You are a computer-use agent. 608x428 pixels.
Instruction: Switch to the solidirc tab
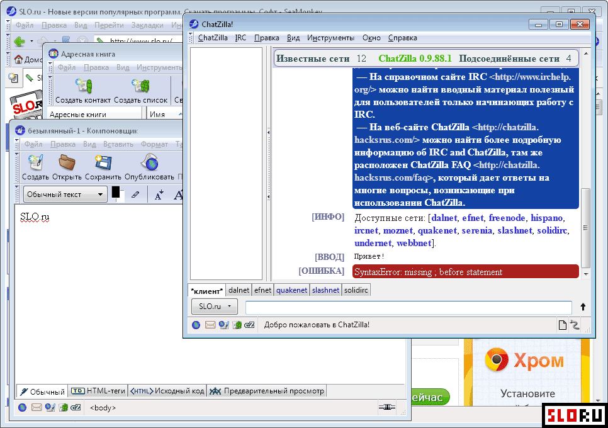coord(356,290)
